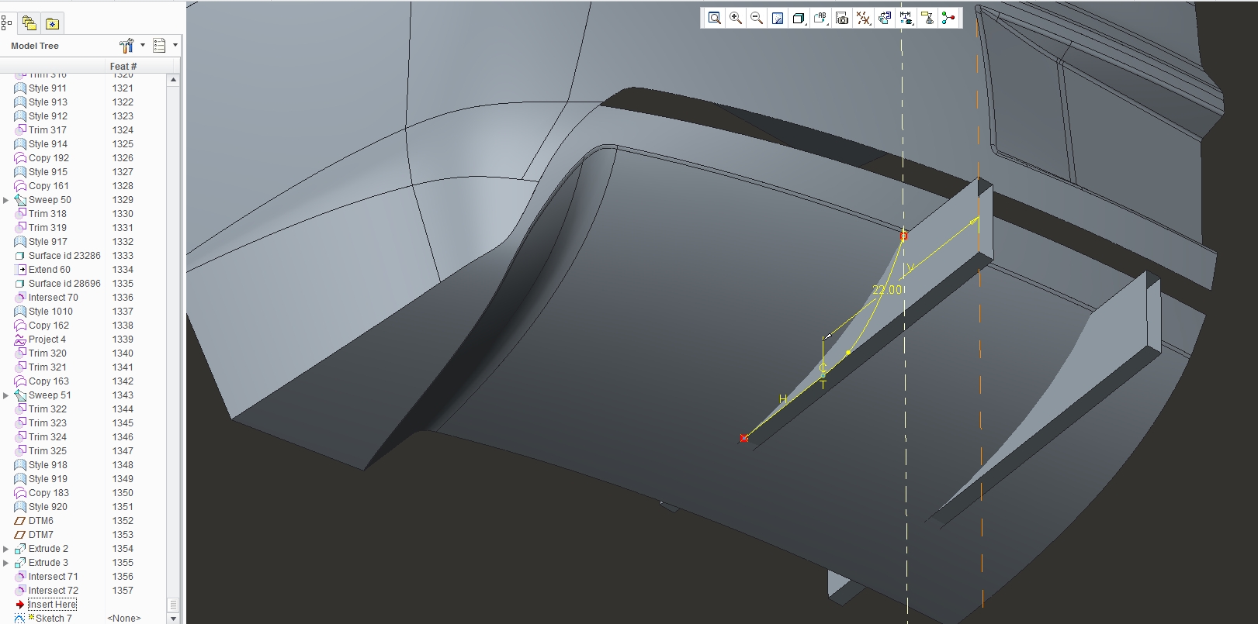Switch to the Folder Browser tab
The image size is (1258, 624).
click(x=29, y=23)
